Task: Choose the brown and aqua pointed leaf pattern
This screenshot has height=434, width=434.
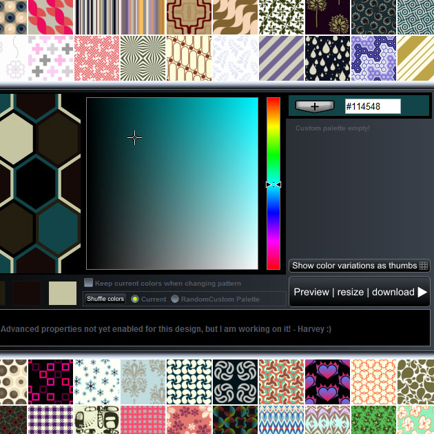Action: (x=327, y=420)
